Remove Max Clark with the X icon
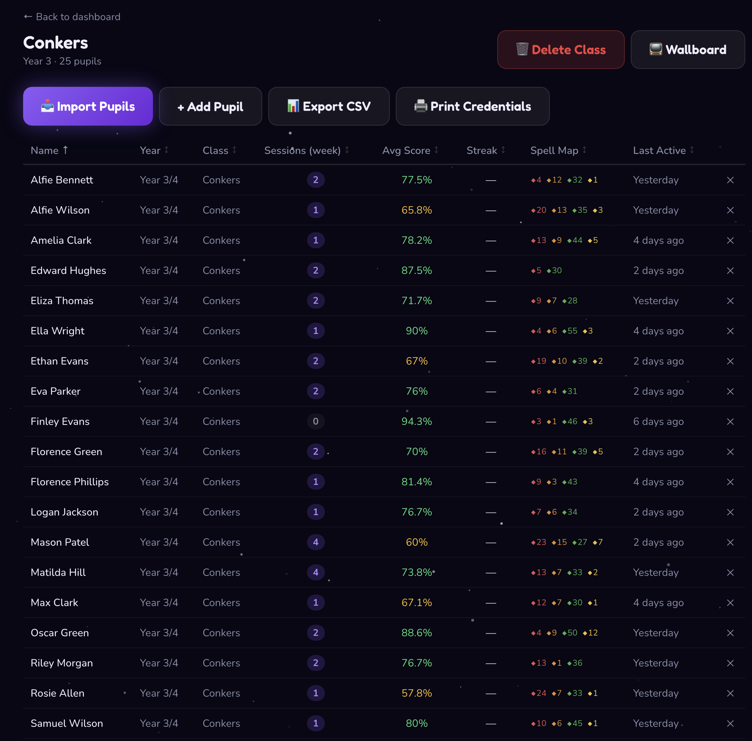752x741 pixels. [730, 602]
